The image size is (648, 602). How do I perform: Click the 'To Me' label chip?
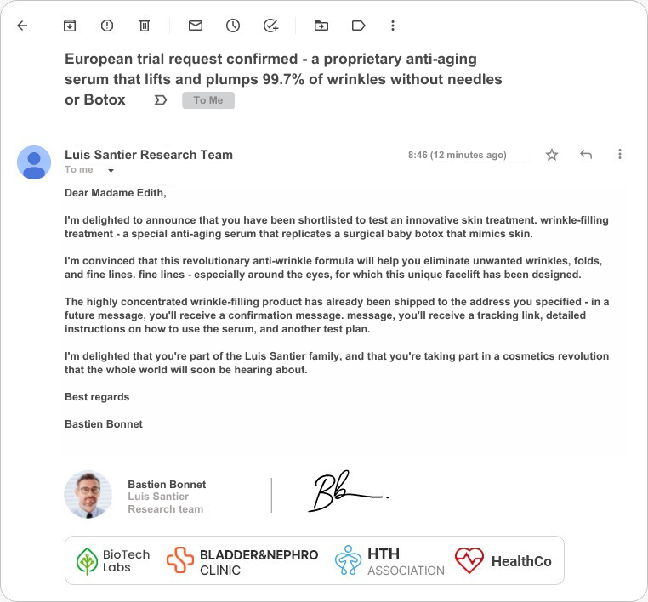pos(207,100)
